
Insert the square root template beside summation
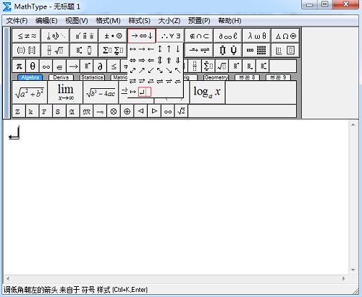222,66
